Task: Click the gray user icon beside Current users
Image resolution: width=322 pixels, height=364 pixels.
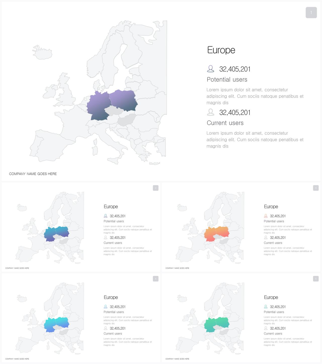Action: tap(211, 112)
